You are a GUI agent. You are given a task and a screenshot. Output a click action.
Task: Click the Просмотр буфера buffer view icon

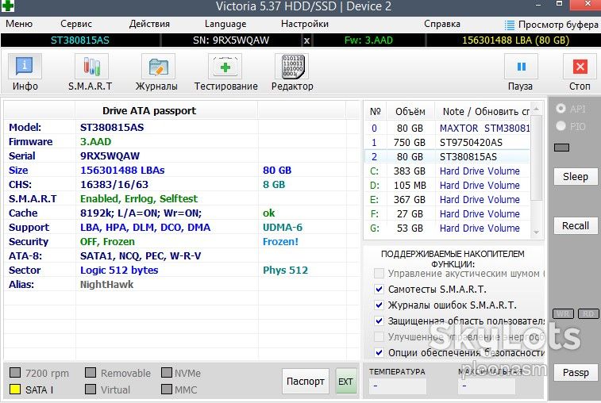point(510,25)
